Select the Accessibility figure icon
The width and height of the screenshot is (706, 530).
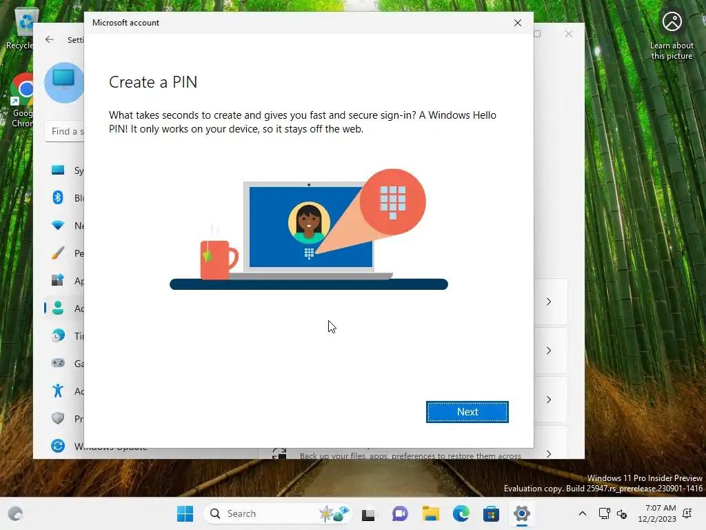tap(58, 391)
